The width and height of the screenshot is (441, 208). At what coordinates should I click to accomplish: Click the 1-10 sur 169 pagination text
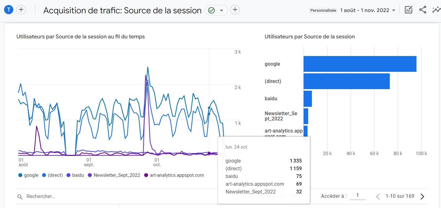click(400, 196)
